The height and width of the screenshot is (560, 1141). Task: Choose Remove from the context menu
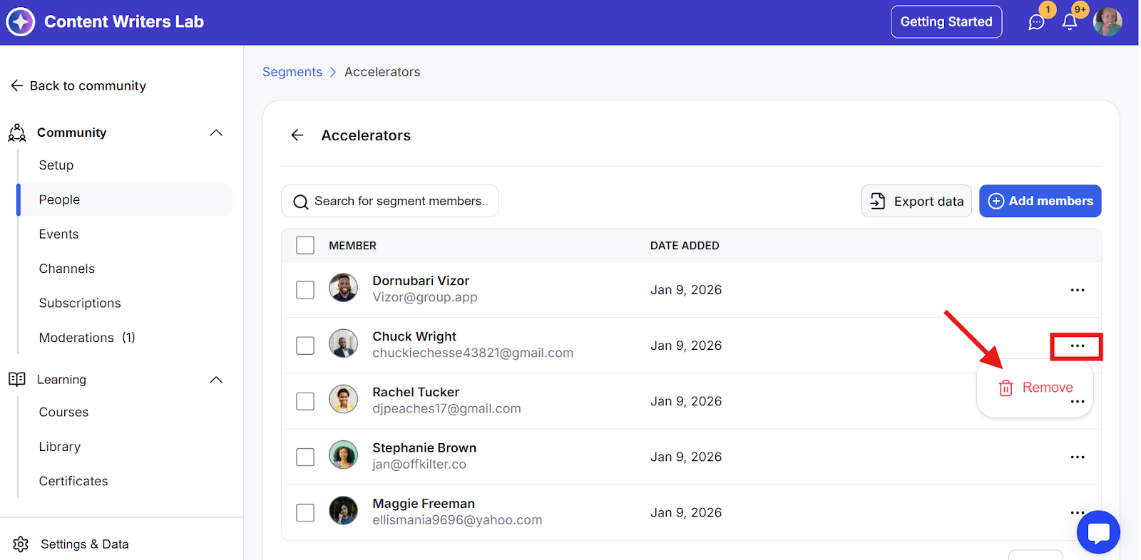[1035, 388]
